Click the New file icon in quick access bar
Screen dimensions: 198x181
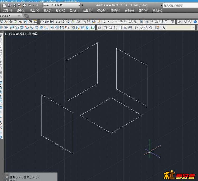pyautogui.click(x=4, y=6)
